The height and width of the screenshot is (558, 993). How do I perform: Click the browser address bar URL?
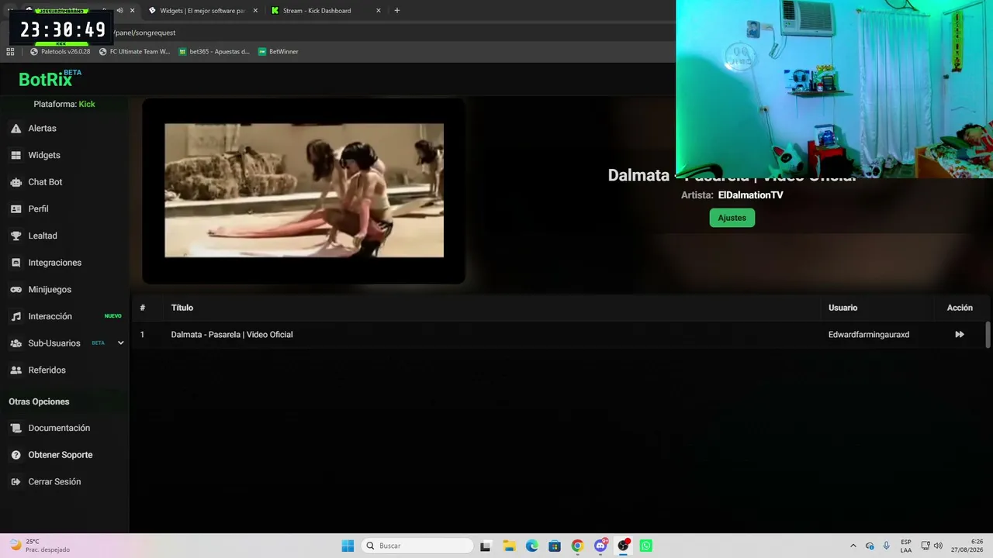tap(145, 33)
